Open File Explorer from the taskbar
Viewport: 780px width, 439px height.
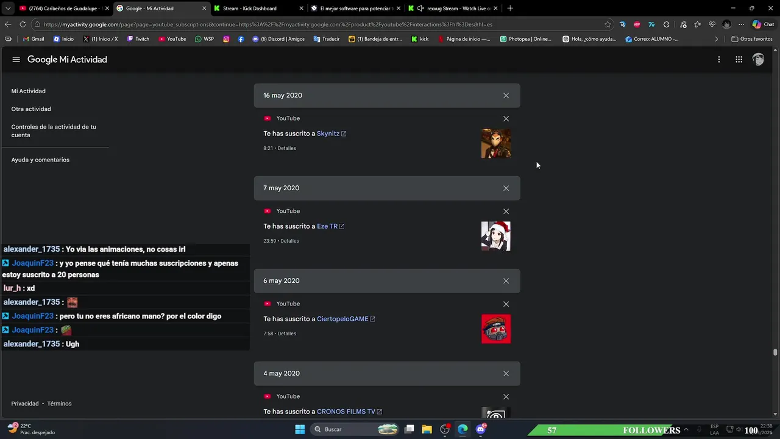427,429
